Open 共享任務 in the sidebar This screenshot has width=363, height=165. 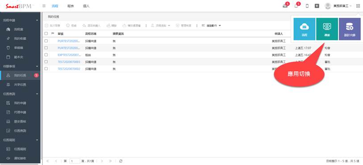click(x=20, y=85)
